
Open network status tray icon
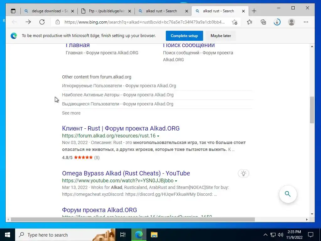(x=273, y=235)
